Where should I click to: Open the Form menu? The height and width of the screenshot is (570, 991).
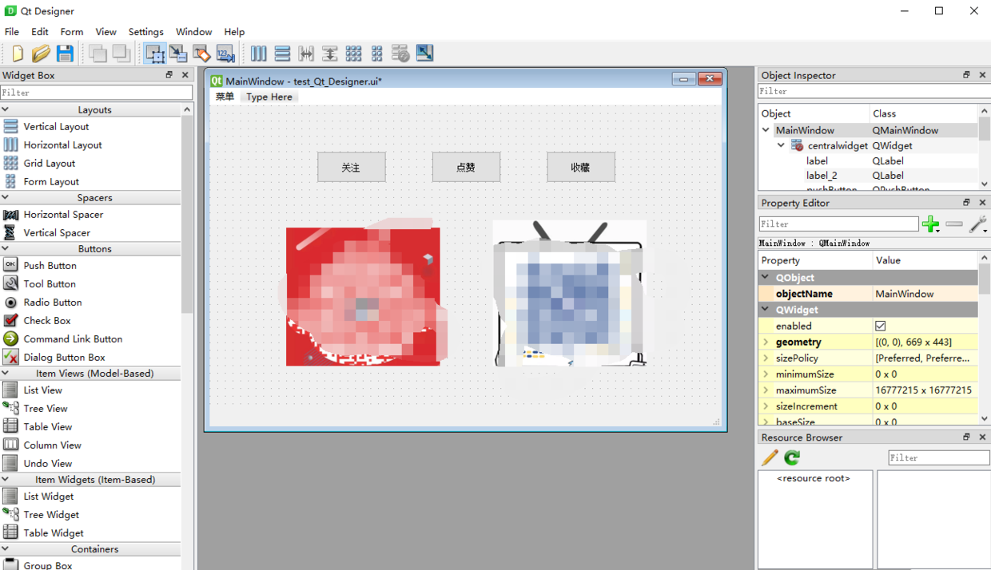click(71, 32)
